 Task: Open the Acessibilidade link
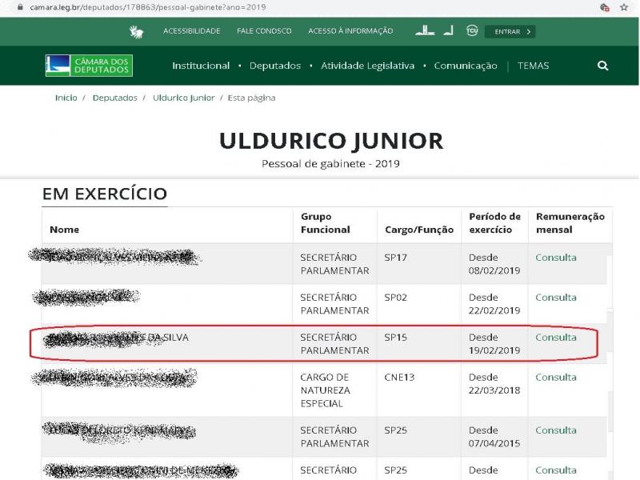pos(191,31)
